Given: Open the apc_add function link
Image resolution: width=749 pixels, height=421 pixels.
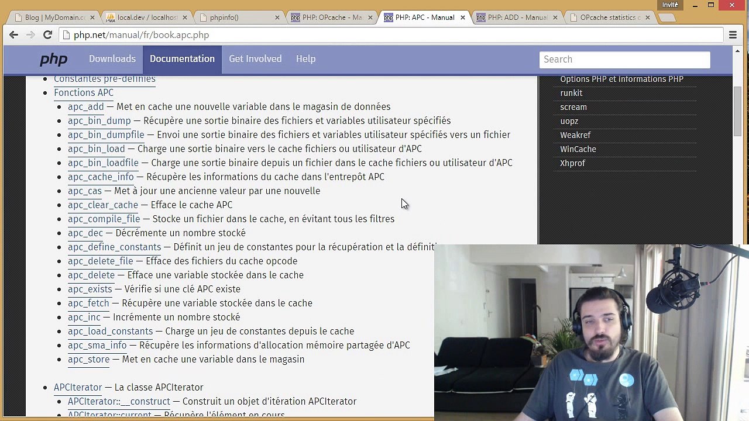Looking at the screenshot, I should (85, 107).
